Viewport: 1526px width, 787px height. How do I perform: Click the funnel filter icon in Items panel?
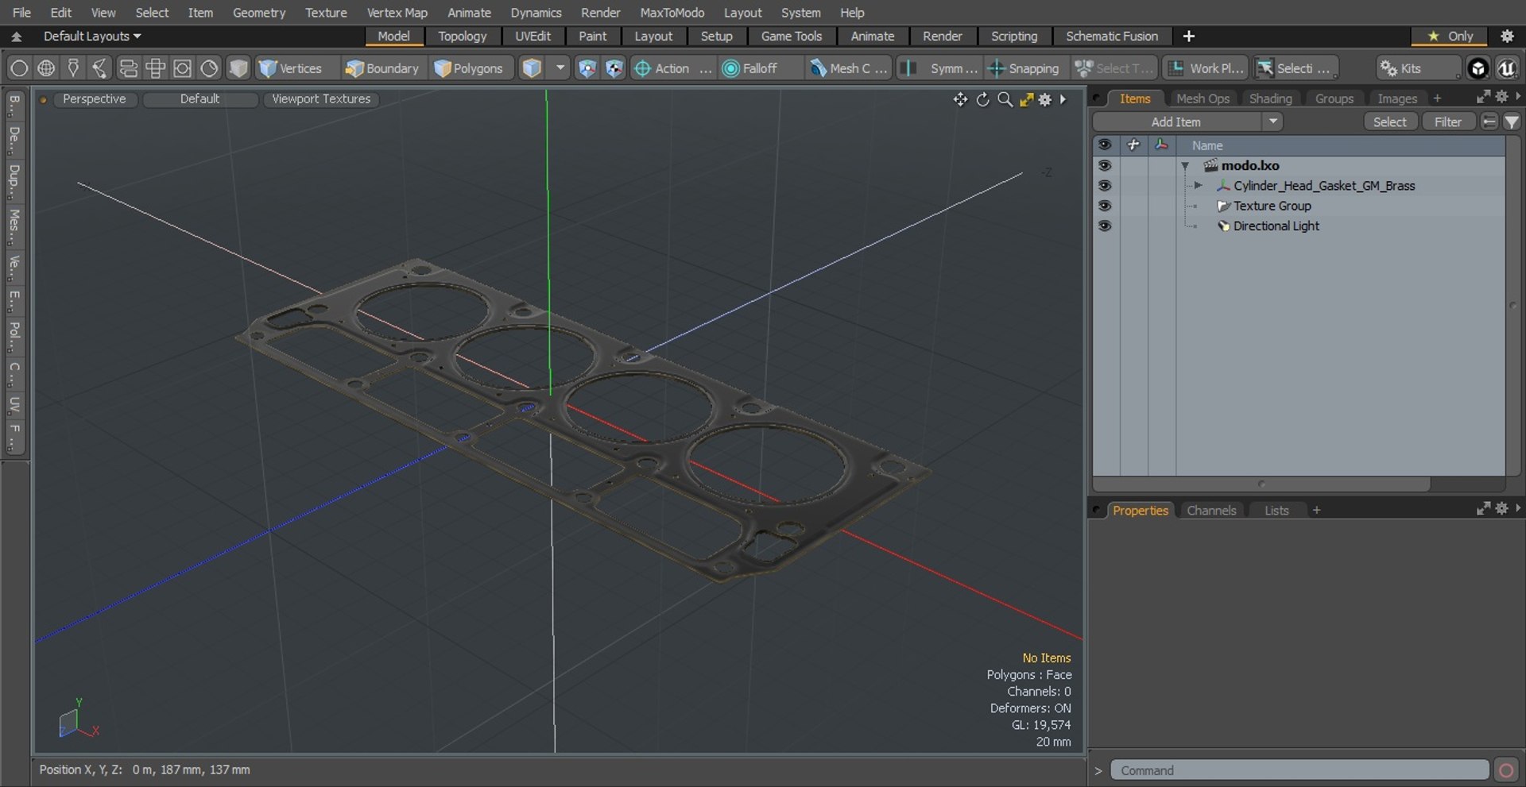(x=1512, y=122)
